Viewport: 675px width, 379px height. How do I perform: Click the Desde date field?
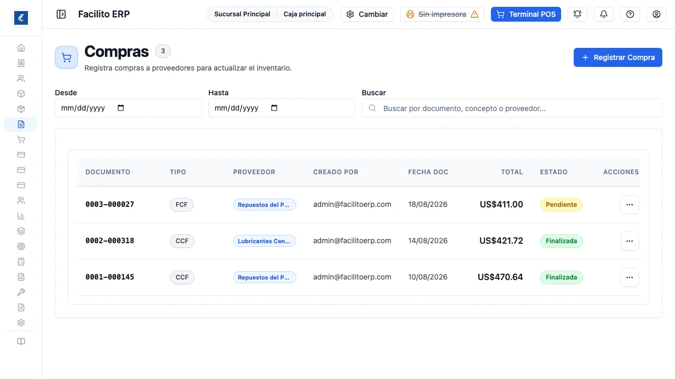[x=128, y=108]
